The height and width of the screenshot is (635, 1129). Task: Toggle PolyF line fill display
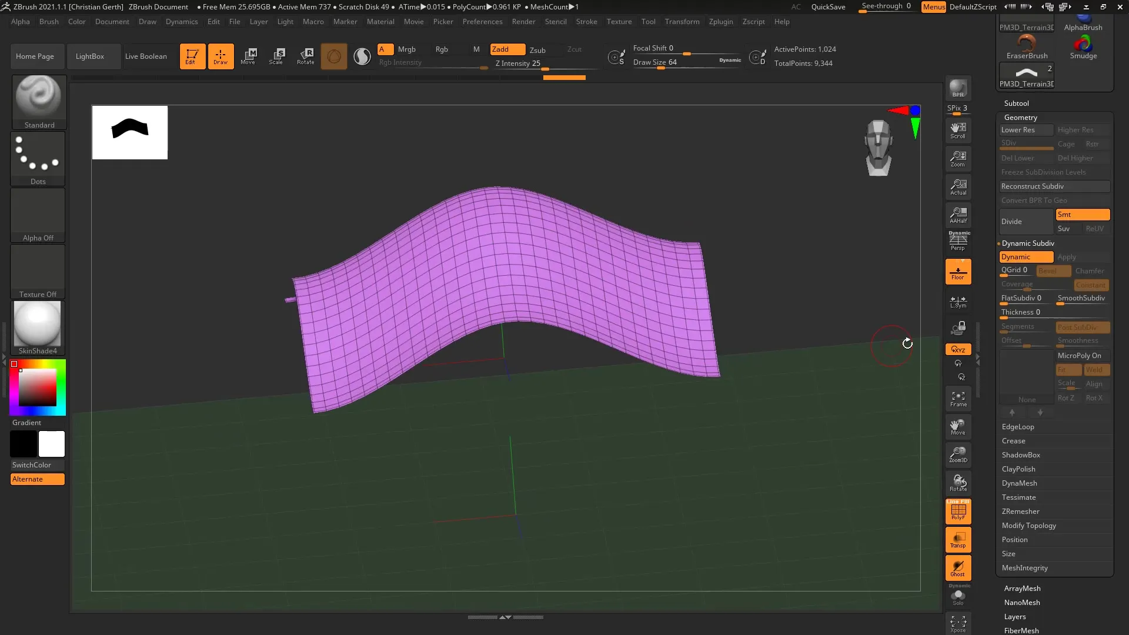tap(958, 511)
